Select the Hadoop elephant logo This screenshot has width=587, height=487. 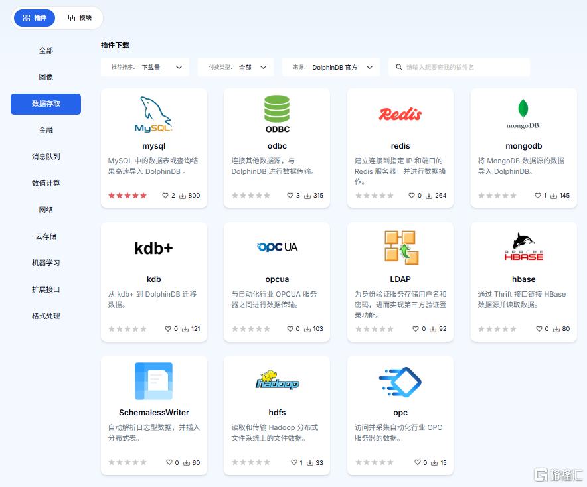[277, 380]
